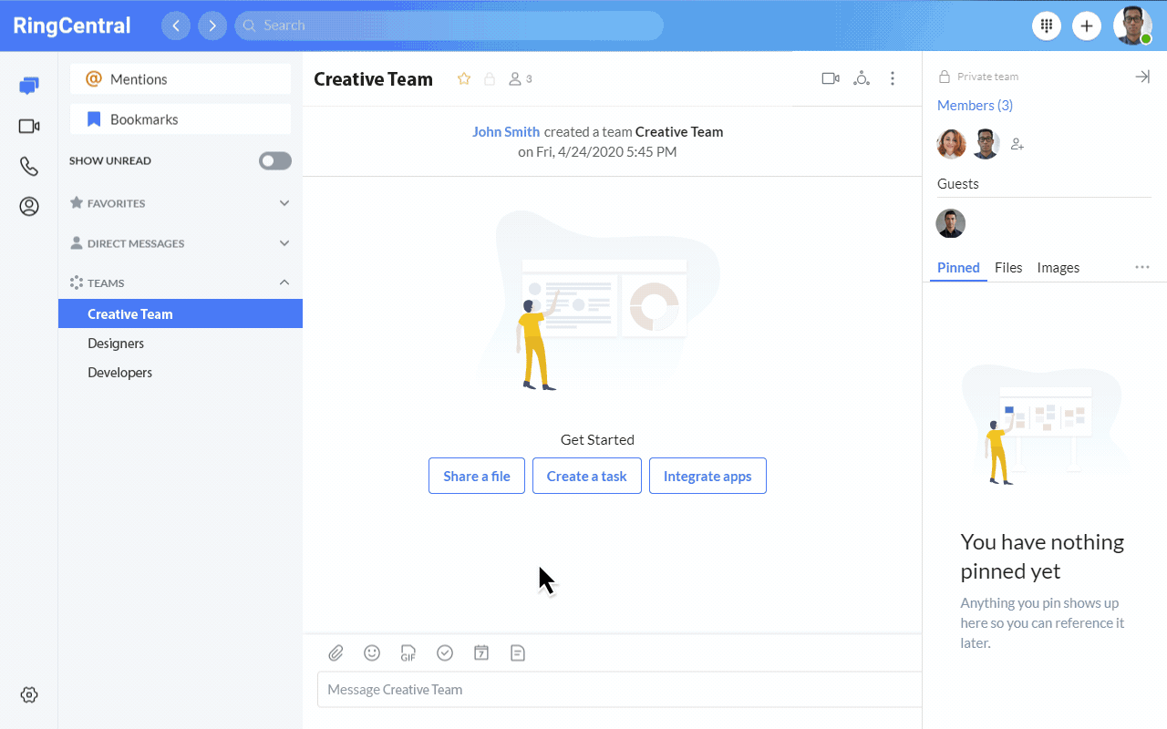This screenshot has height=729, width=1167.
Task: Click the Share a file button
Action: pos(476,476)
